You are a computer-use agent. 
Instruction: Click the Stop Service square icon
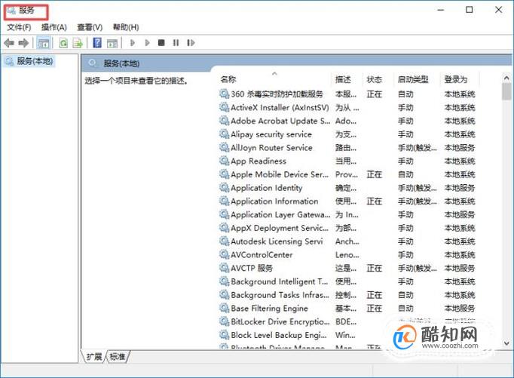click(161, 43)
